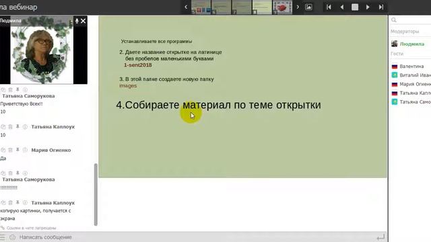
Task: Jump to the last slide
Action: [x=381, y=7]
